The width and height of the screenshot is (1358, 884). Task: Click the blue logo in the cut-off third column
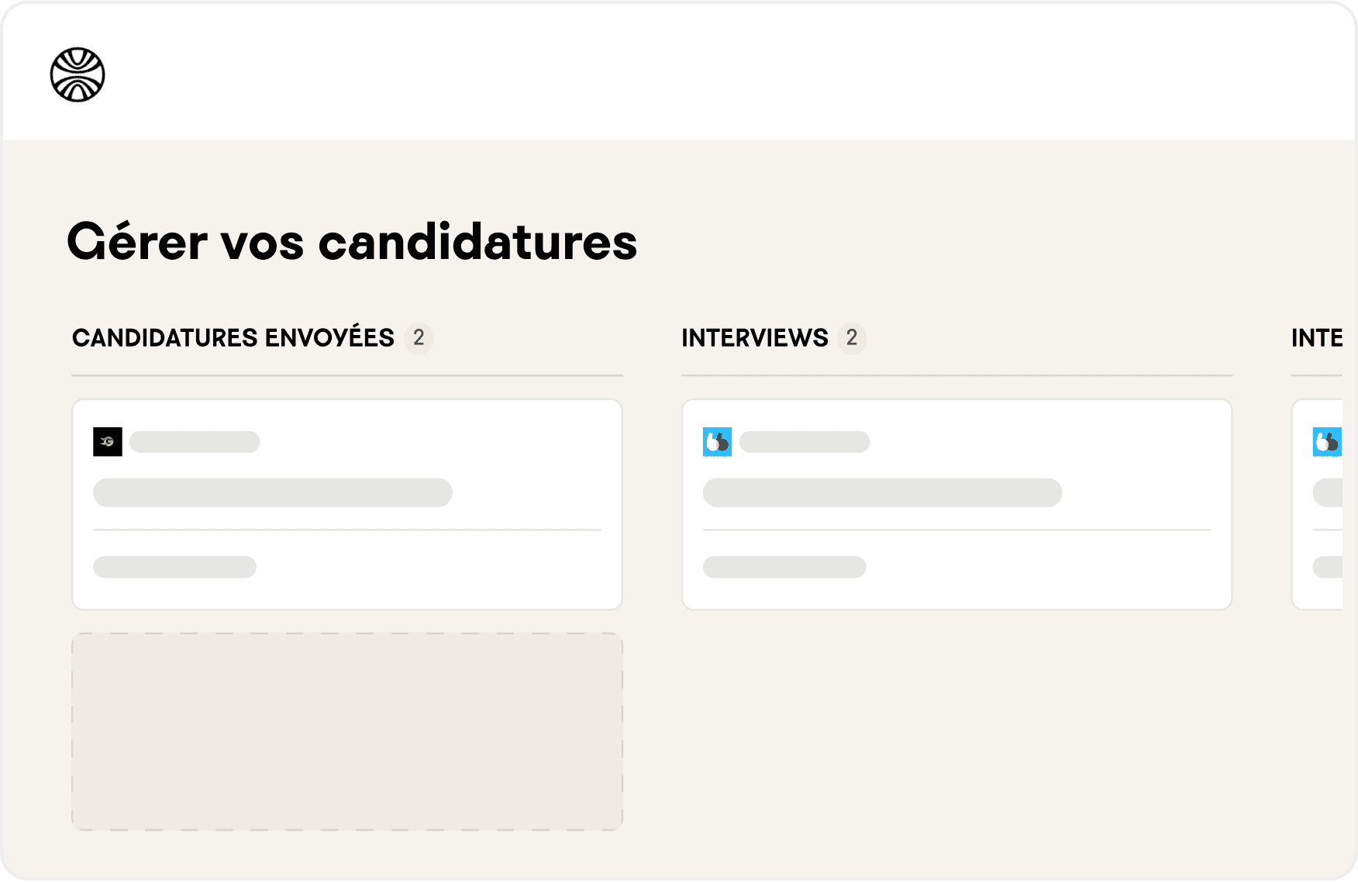pyautogui.click(x=1326, y=442)
